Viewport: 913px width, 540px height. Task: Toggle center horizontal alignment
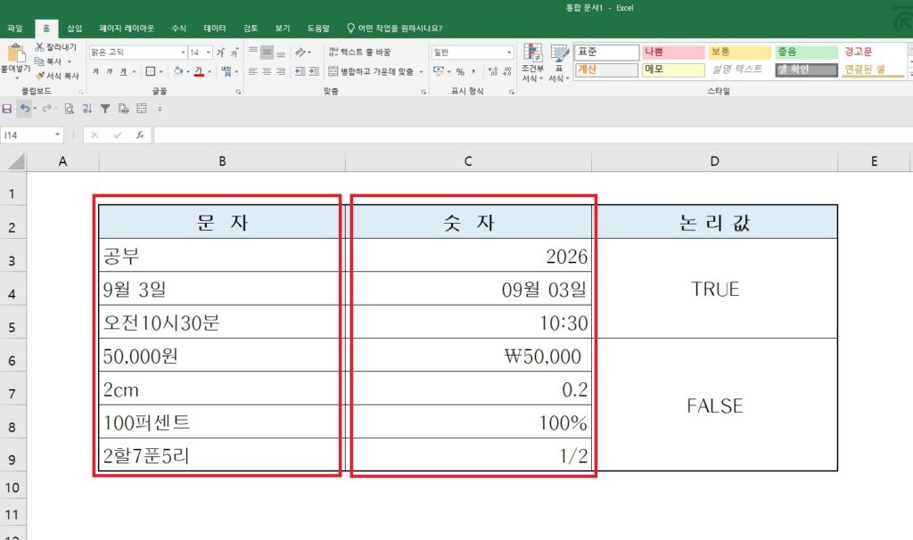(267, 71)
